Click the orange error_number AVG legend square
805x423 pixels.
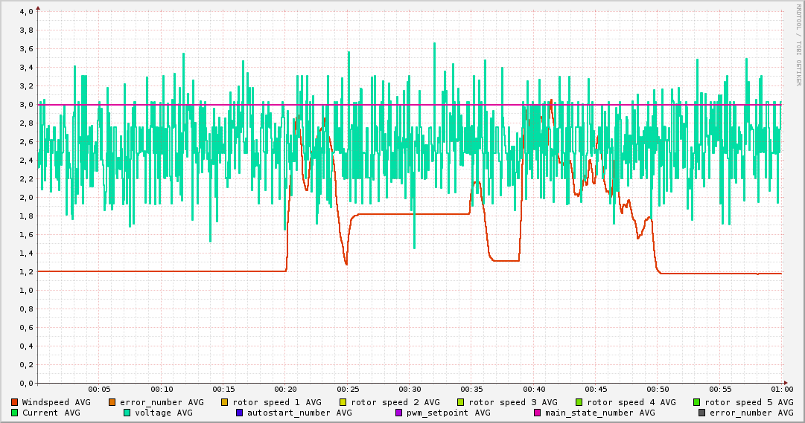[x=112, y=402]
